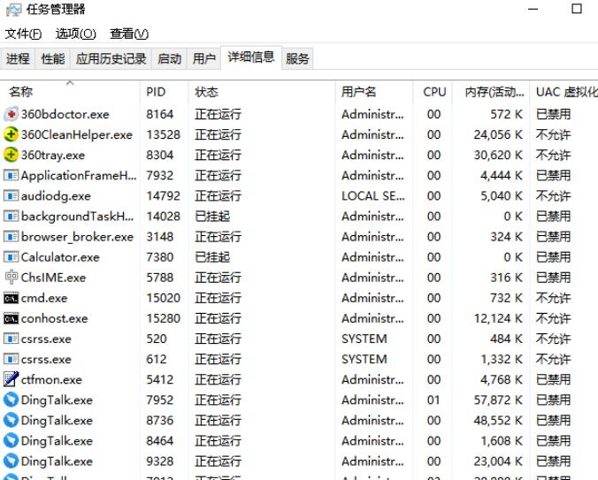Click the backgroundTaskH... process icon
598x480 pixels.
[11, 216]
